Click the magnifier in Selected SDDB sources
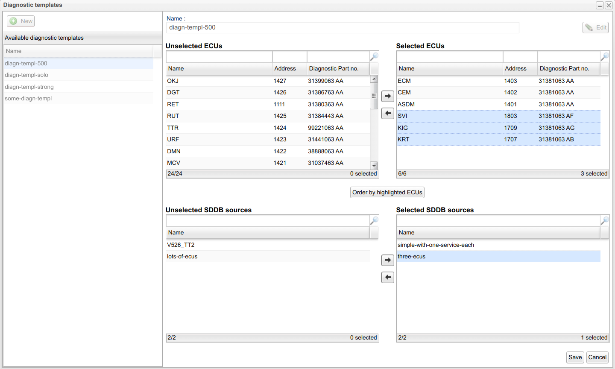This screenshot has width=615, height=369. click(605, 220)
